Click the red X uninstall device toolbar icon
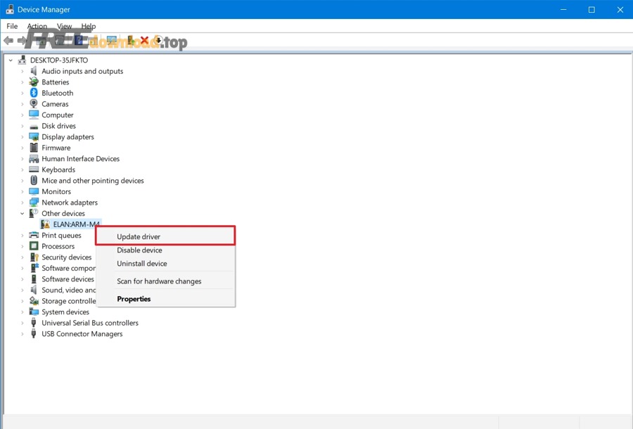 144,40
